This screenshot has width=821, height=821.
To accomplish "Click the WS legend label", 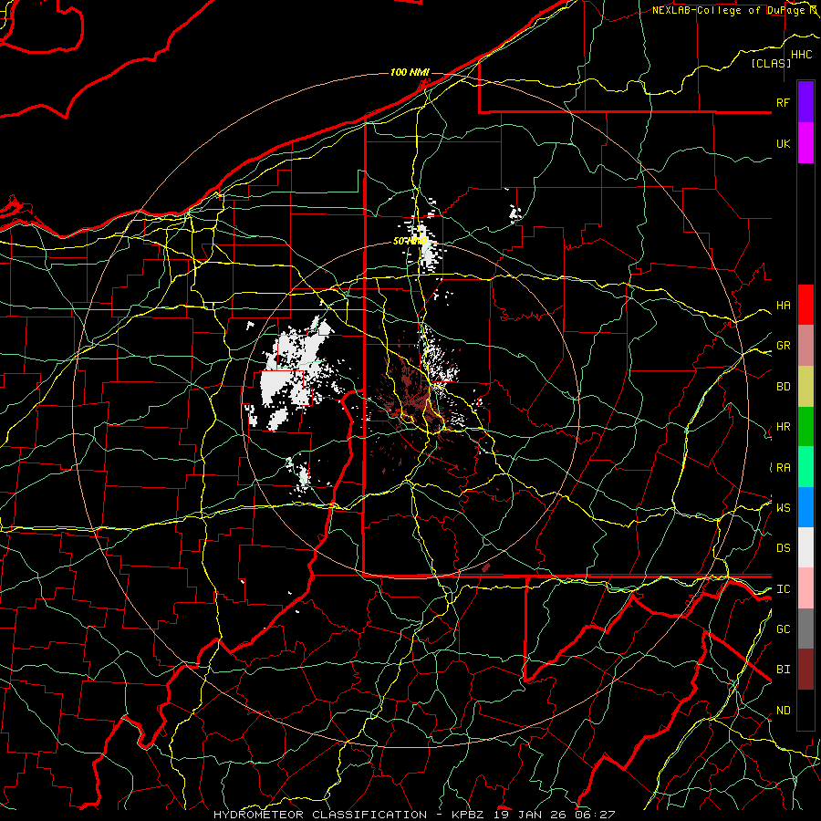I will point(783,507).
